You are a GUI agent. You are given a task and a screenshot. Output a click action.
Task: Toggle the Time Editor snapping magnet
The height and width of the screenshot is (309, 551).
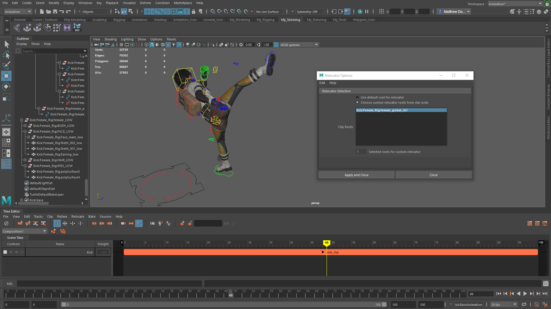[x=139, y=223]
